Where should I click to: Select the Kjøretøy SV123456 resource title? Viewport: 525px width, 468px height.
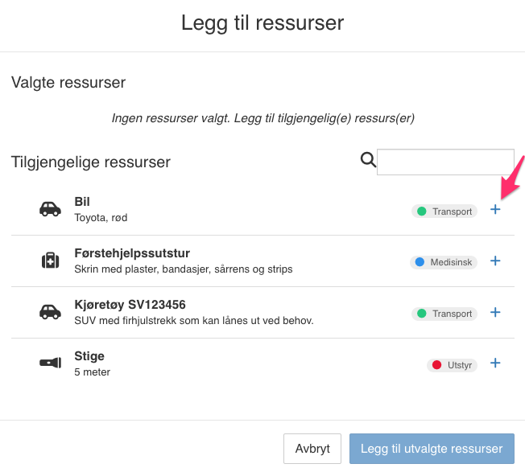[x=130, y=305]
